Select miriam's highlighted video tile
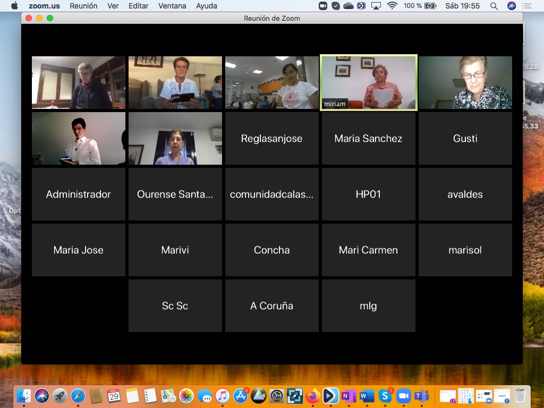544x408 pixels. click(369, 82)
